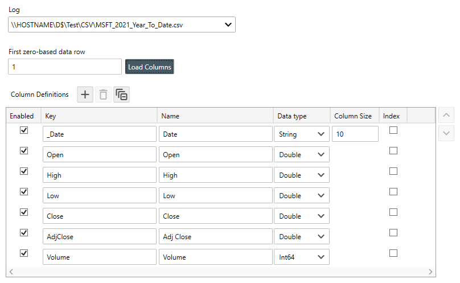Edit the Open key field
460x283 pixels.
pos(100,155)
